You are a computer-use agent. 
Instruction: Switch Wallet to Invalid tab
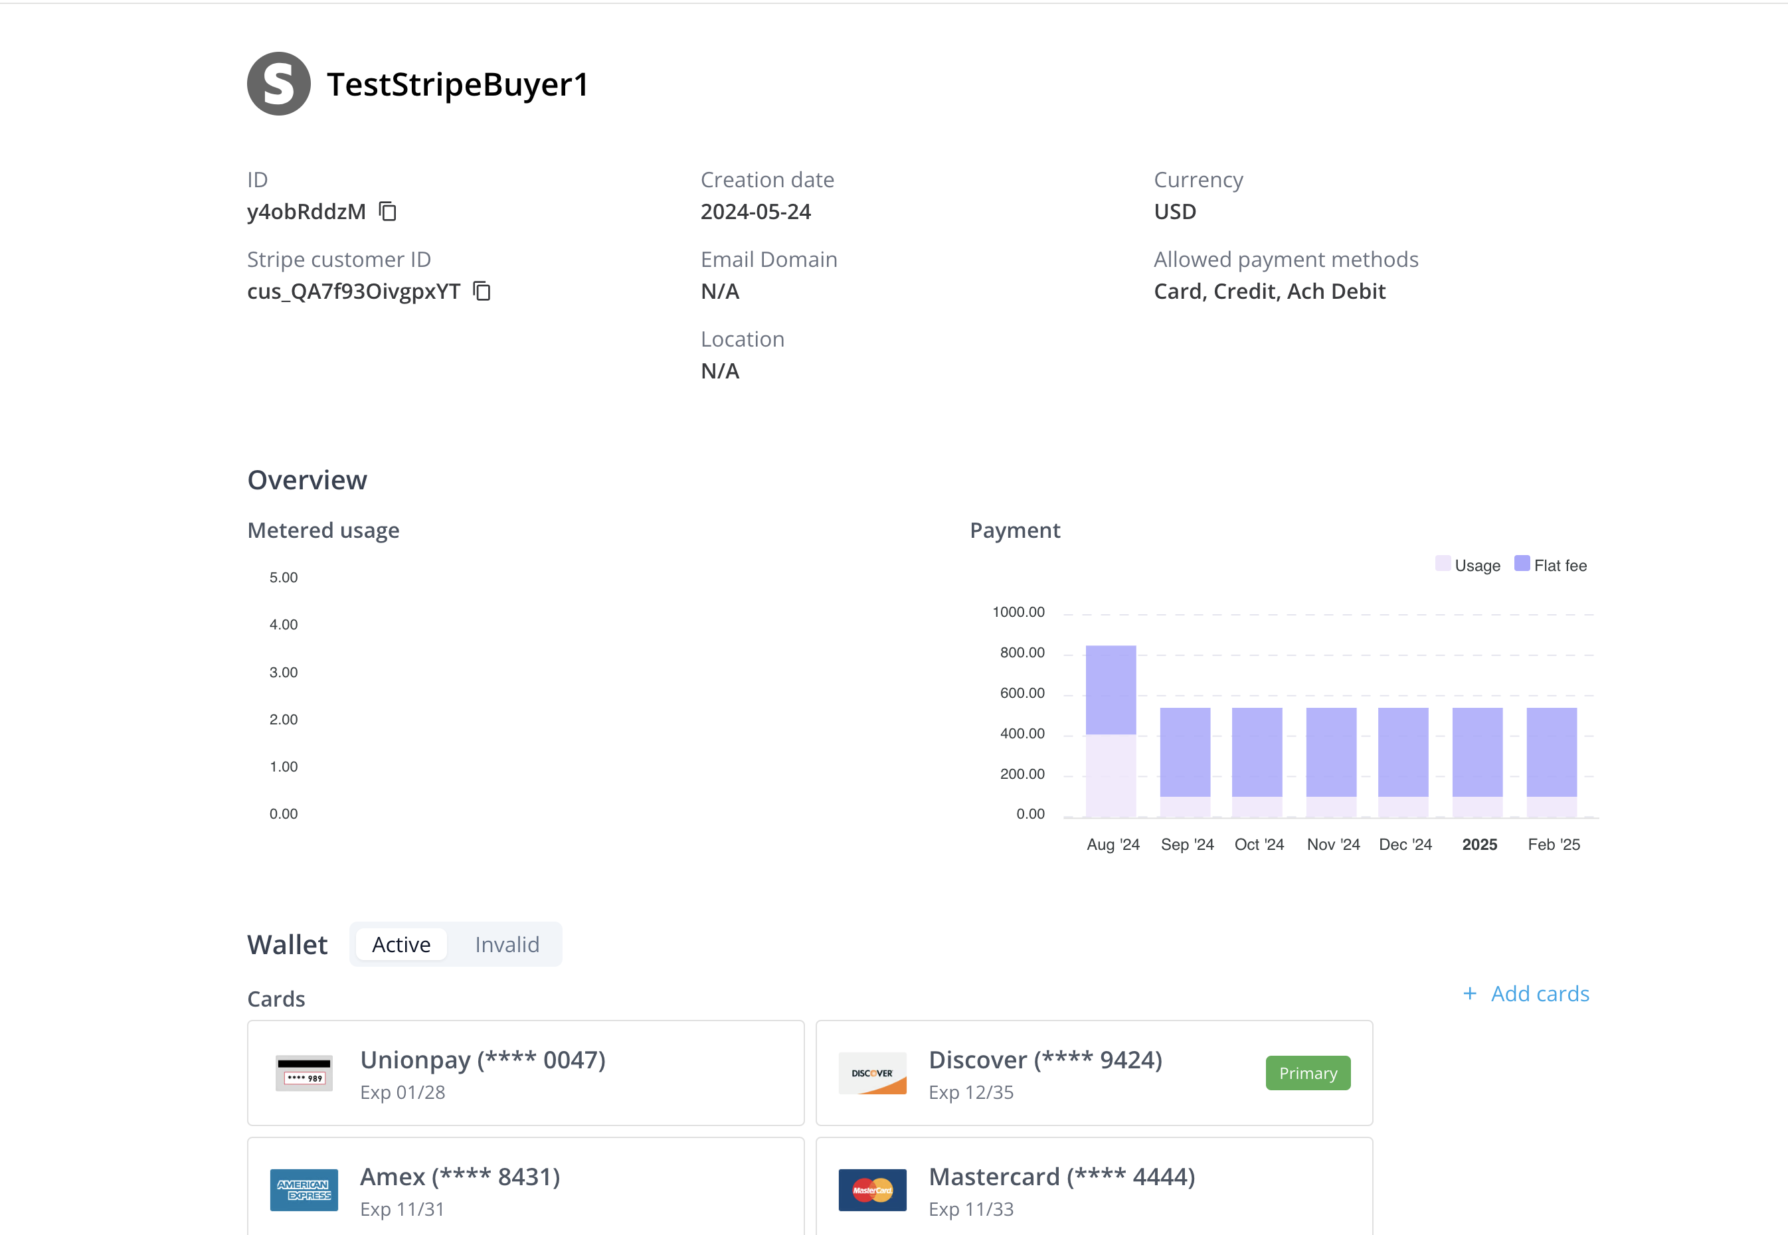pos(507,944)
